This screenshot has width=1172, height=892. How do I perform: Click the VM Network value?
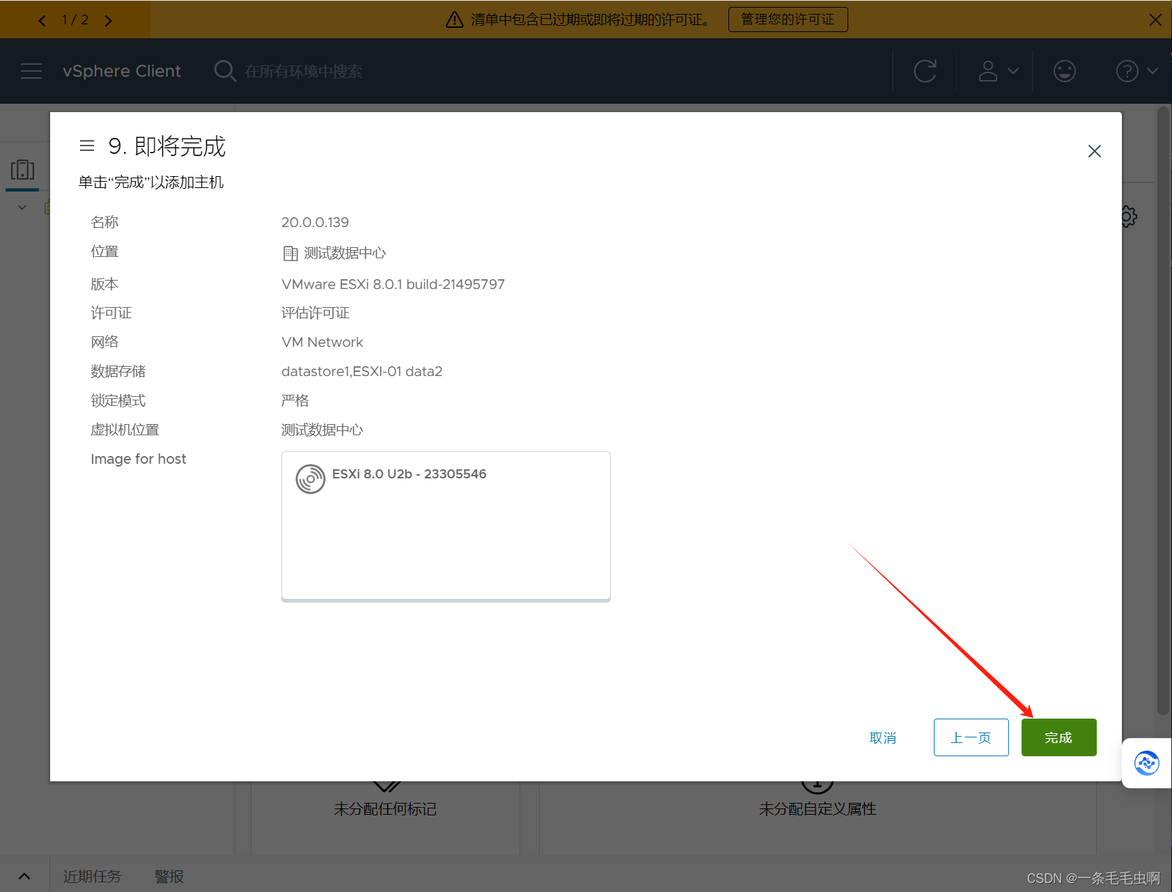(322, 342)
